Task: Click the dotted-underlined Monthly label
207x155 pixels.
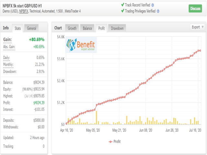Action: pyautogui.click(x=8, y=65)
